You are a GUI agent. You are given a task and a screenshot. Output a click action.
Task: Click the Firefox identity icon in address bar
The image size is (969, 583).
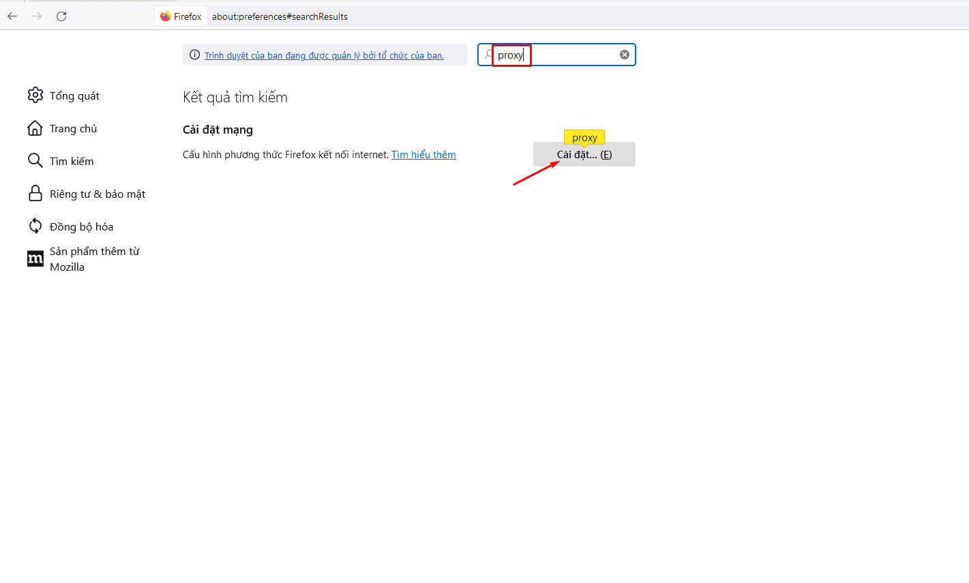click(x=181, y=16)
